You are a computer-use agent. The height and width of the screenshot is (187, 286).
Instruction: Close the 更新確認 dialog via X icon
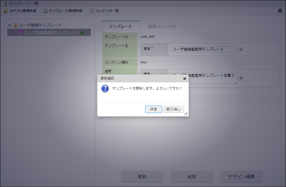point(185,78)
